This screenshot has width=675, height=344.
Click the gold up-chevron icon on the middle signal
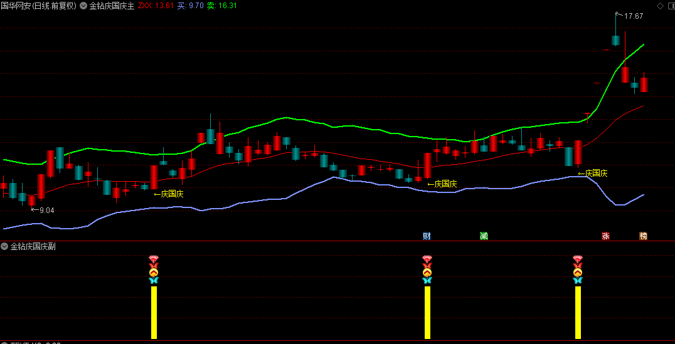point(427,273)
